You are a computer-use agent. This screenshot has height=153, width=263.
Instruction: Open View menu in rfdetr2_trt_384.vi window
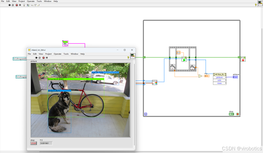point(41,54)
